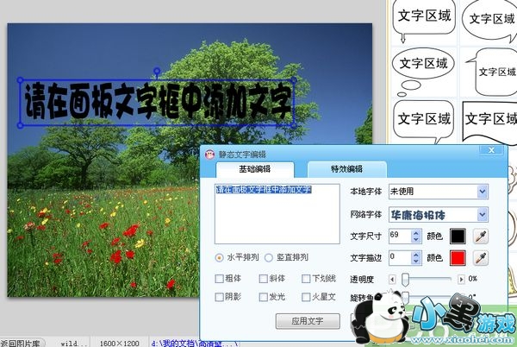This screenshot has width=517, height=347.
Task: Choose the small-text bubble with upper-left tail
Action: tap(491, 72)
